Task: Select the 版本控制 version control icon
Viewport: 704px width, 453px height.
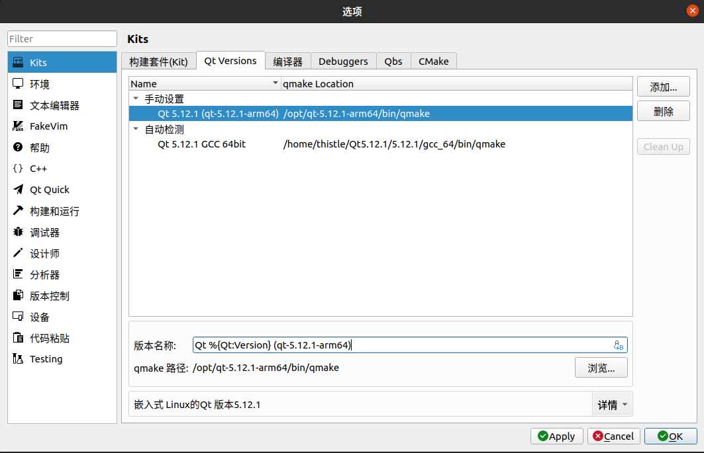Action: tap(18, 295)
